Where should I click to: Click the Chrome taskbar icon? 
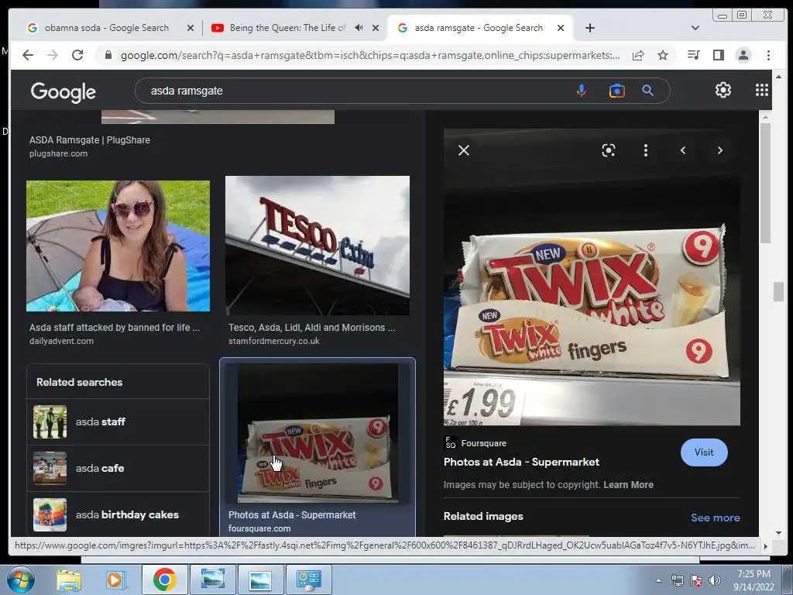(164, 580)
